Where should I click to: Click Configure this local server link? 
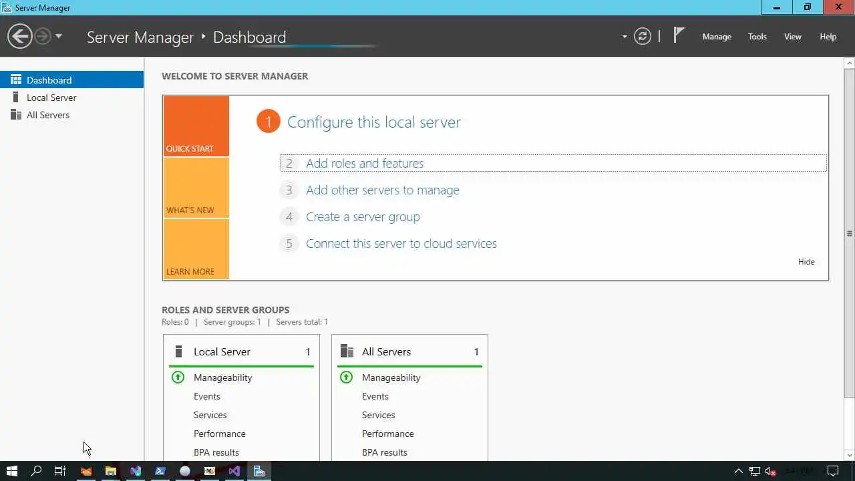point(374,122)
